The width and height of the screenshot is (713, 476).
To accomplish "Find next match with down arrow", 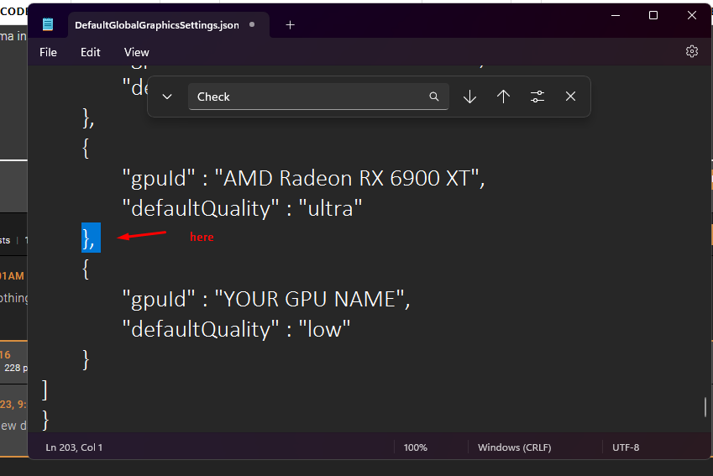I will (x=469, y=97).
